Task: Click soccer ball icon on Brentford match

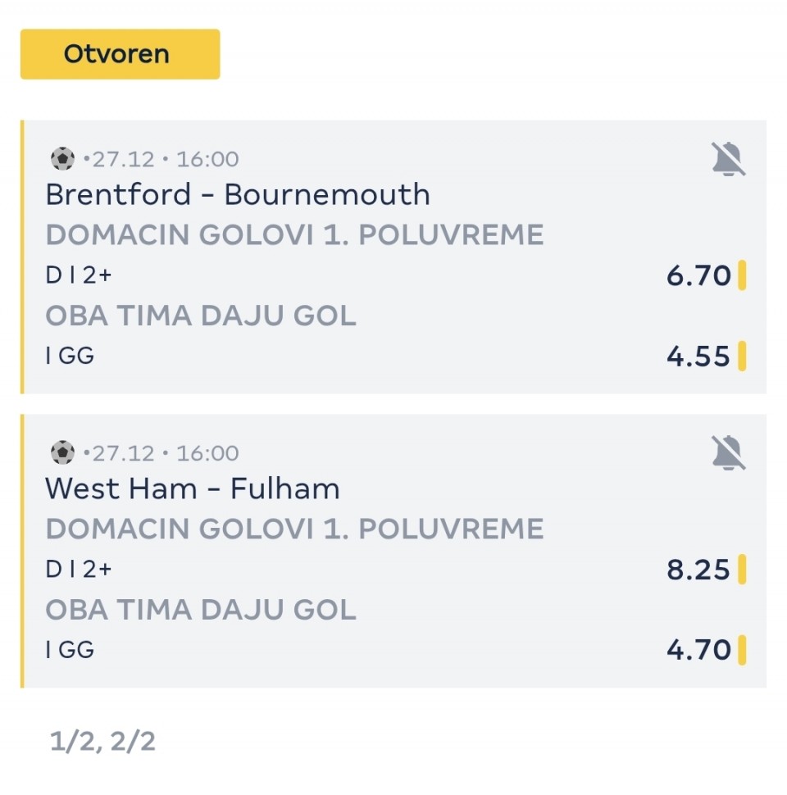Action: (x=62, y=159)
